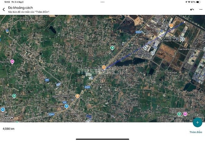Tap pink marker beside Công viên 7 Kỳ Quan
The width and height of the screenshot is (205, 141).
point(185,114)
